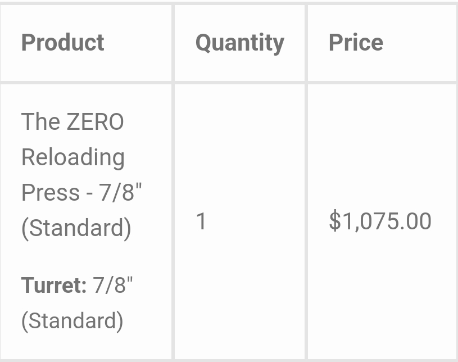Click the letter P in Product header
Image resolution: width=458 pixels, height=362 pixels.
[28, 43]
